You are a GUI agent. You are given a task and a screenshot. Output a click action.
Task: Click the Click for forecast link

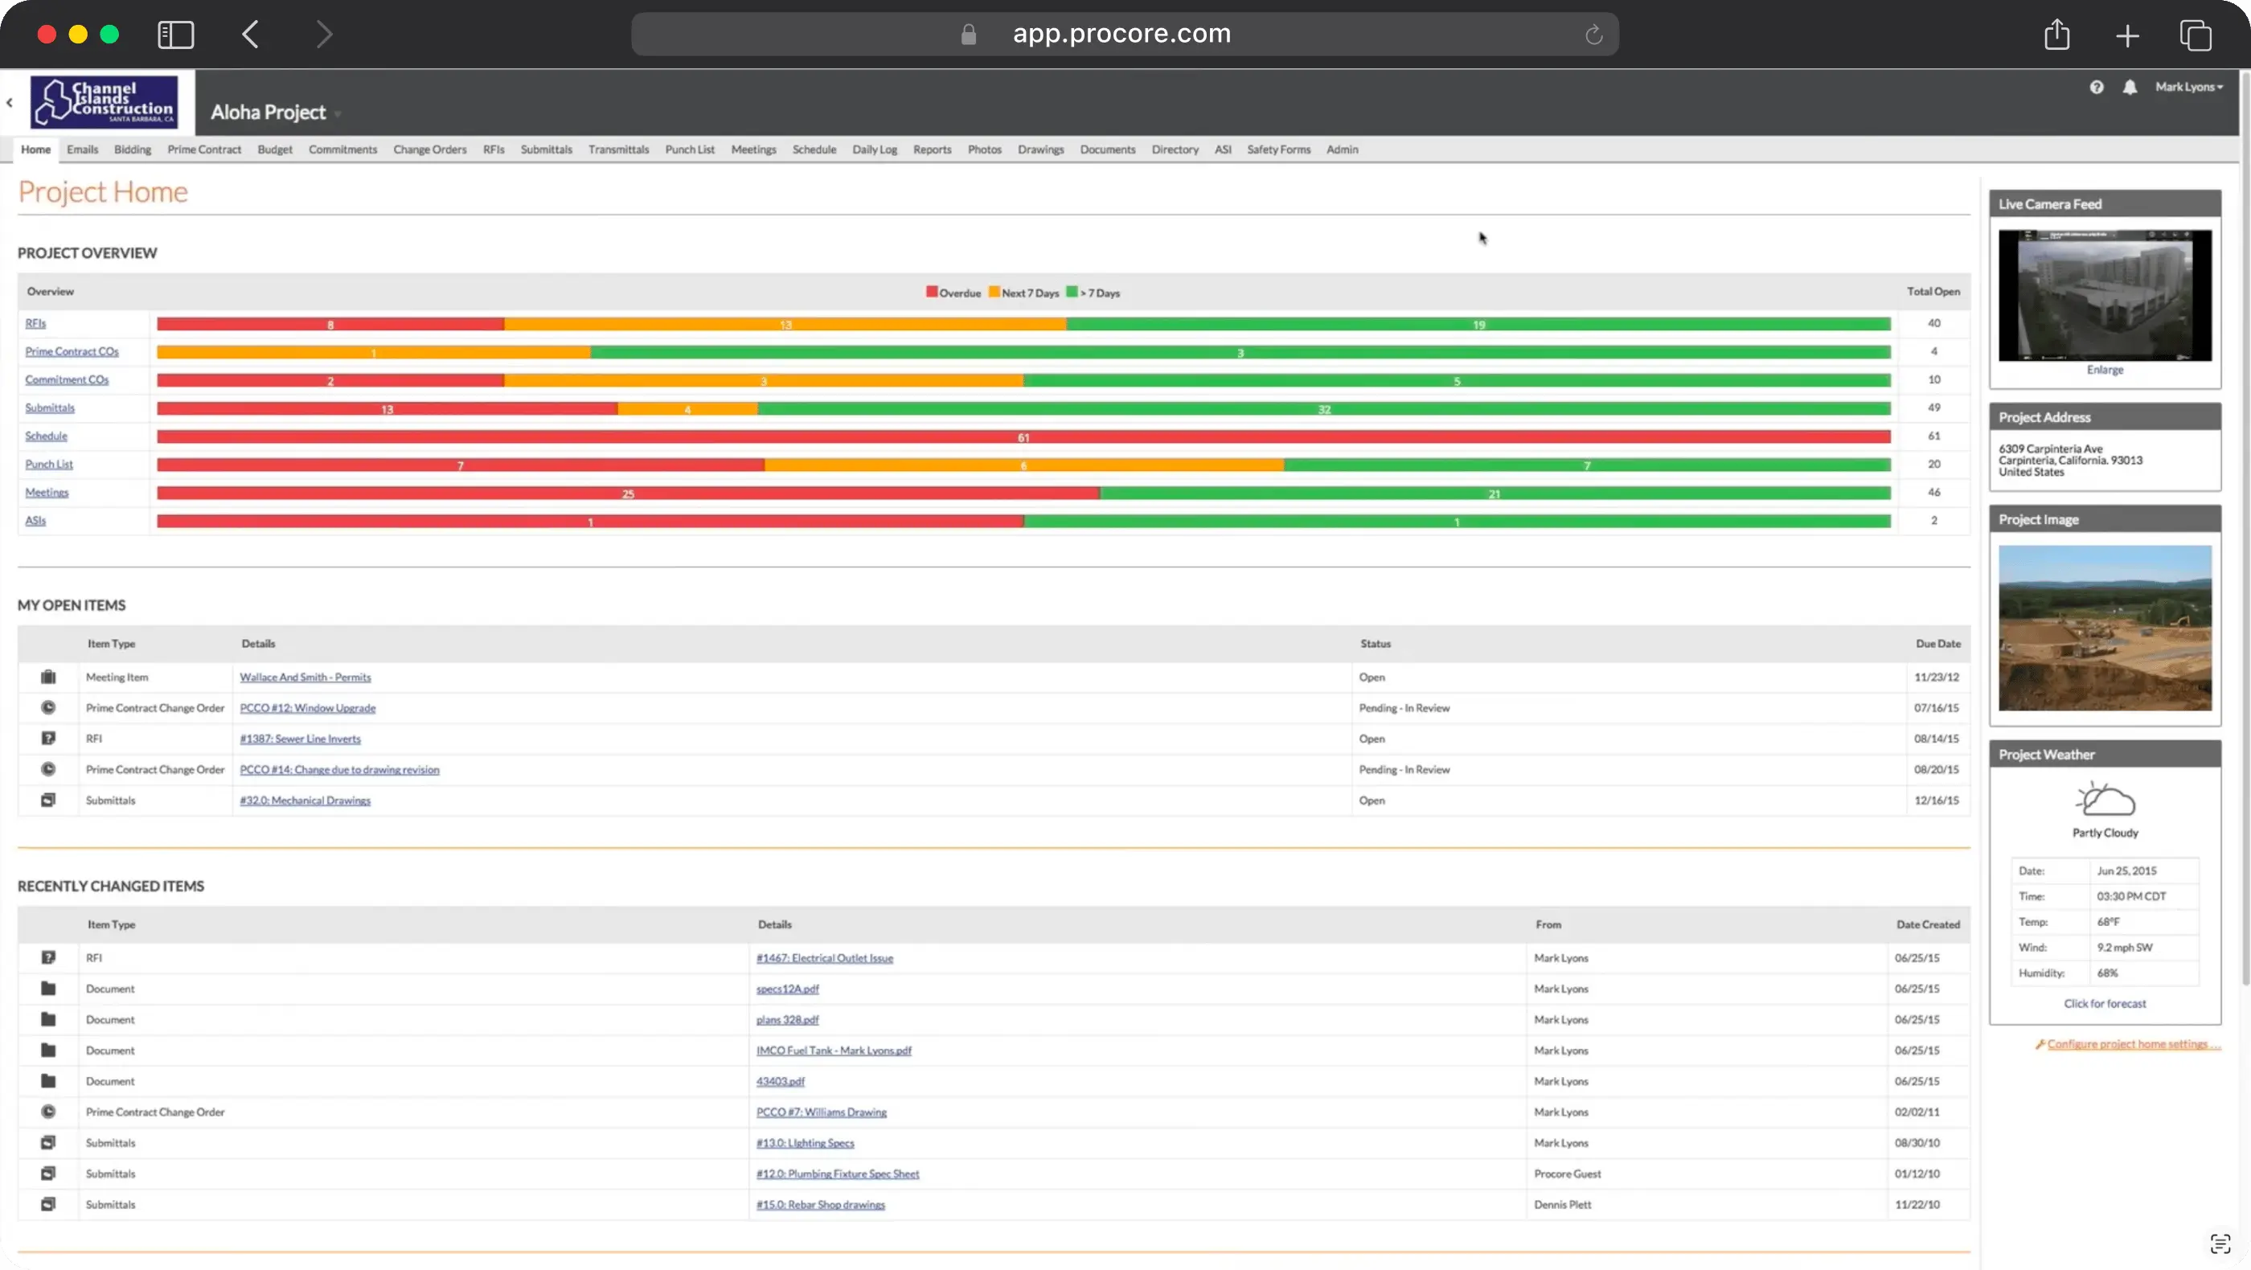[2104, 1004]
